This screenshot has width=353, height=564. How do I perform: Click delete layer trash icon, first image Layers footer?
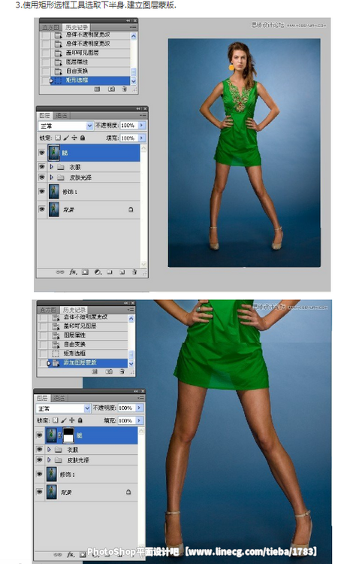pos(134,272)
